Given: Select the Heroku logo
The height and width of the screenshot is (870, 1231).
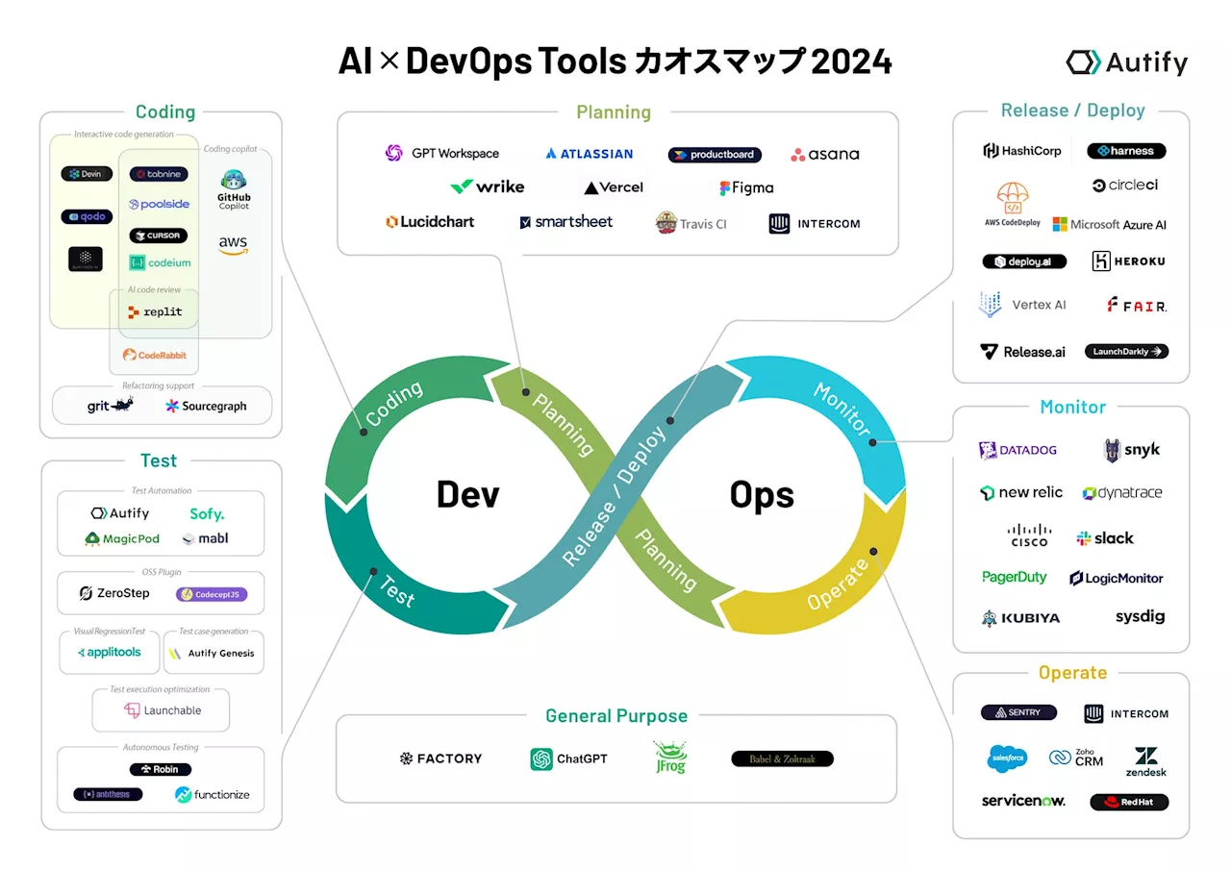Looking at the screenshot, I should [x=1128, y=261].
